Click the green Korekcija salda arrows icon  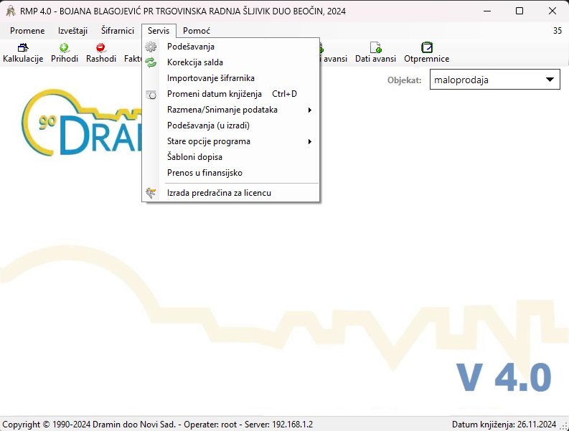151,62
